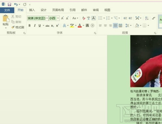Open the 视图 (View) tab
Viewport: 162px width, 124px height.
107,10
